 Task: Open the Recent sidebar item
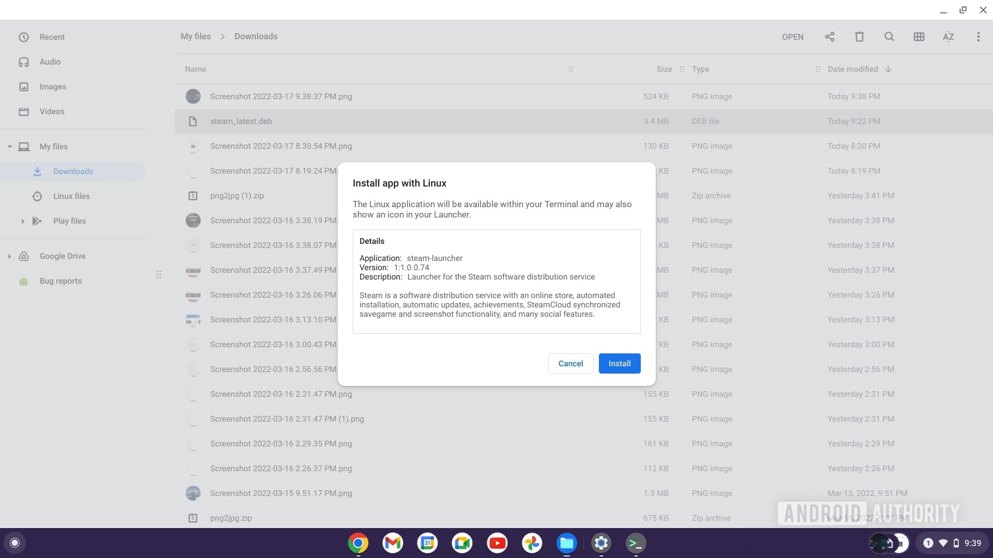52,37
